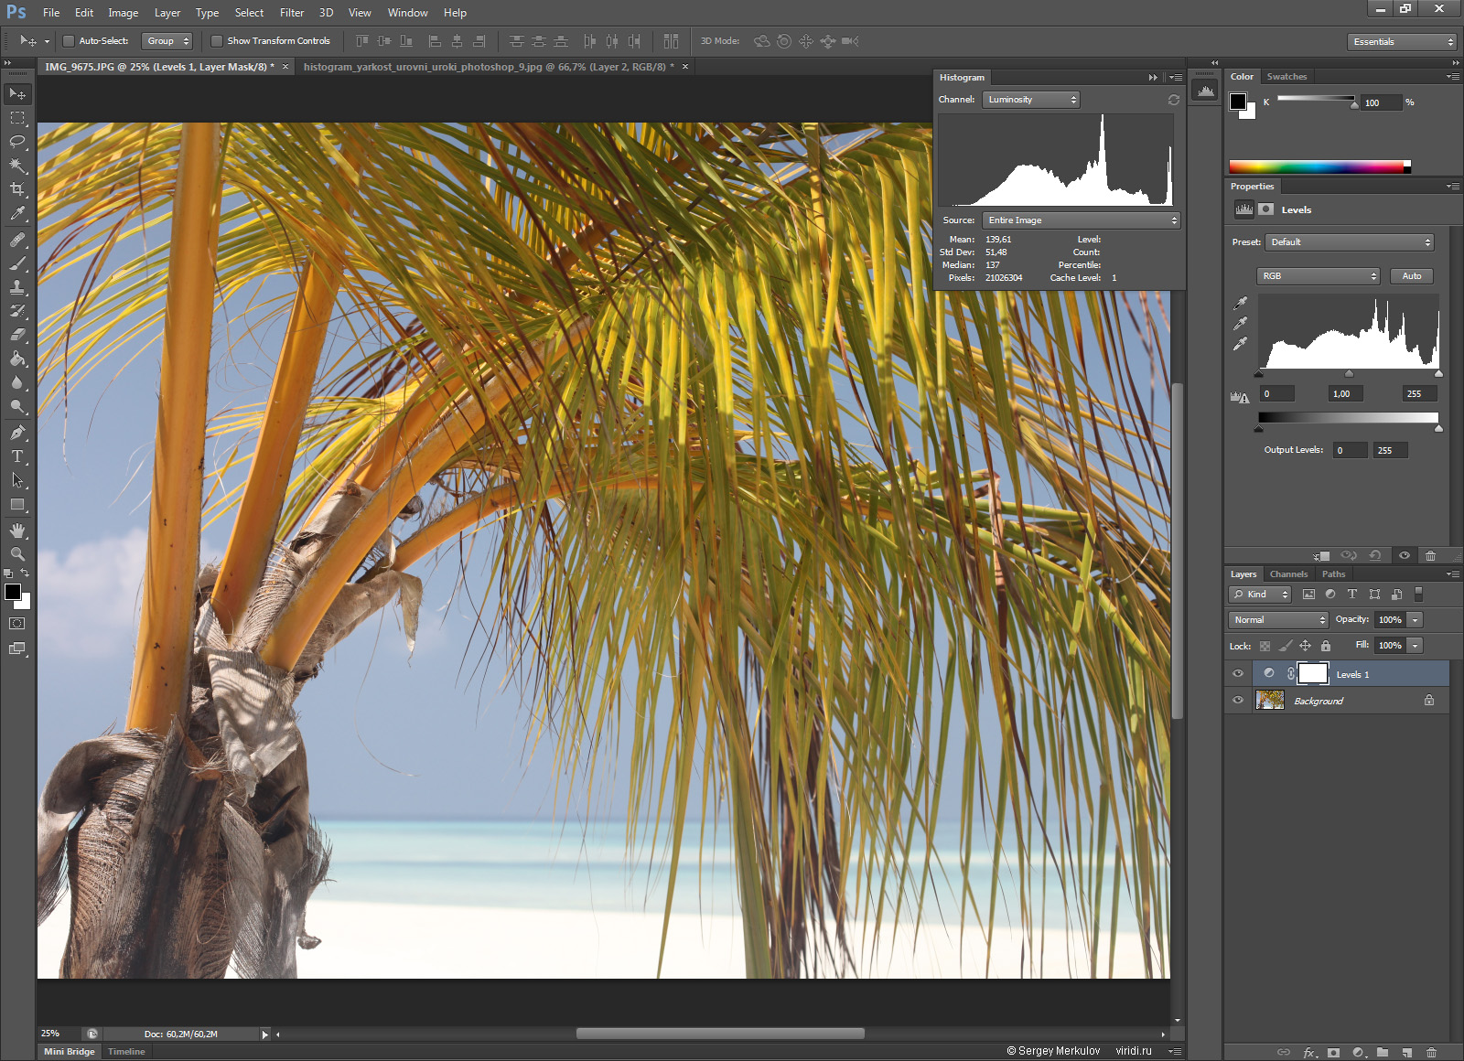Select the History Brush tool
Screen dimensions: 1464x1061
pyautogui.click(x=17, y=311)
